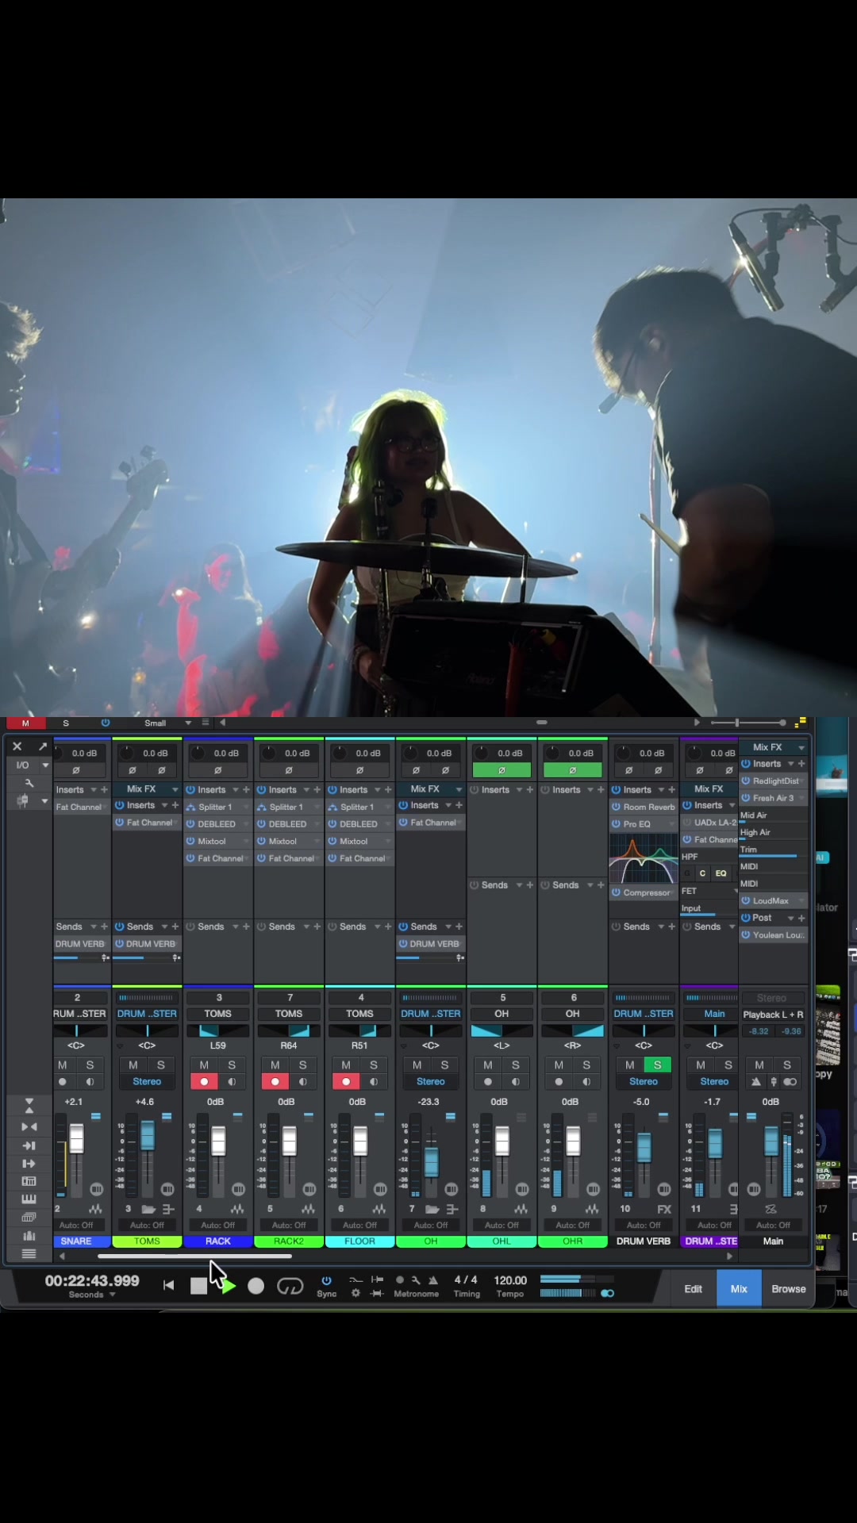Open the Browse tab
The height and width of the screenshot is (1523, 857).
pyautogui.click(x=789, y=1289)
